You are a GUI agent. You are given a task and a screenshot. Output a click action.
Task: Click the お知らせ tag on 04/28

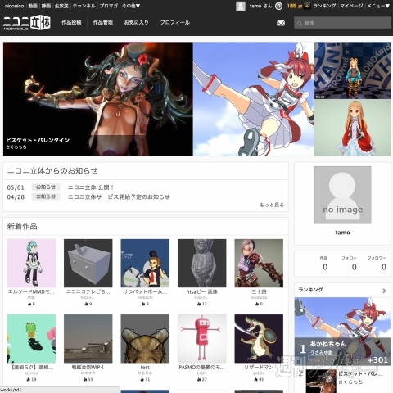(46, 196)
